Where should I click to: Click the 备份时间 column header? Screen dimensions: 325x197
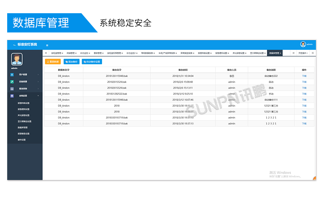click(183, 70)
